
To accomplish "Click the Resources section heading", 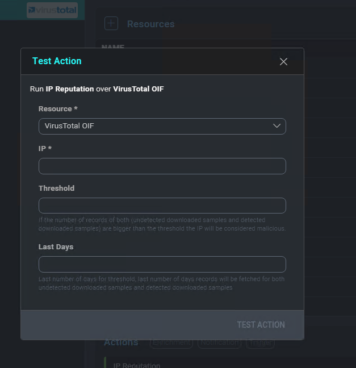I will point(150,24).
